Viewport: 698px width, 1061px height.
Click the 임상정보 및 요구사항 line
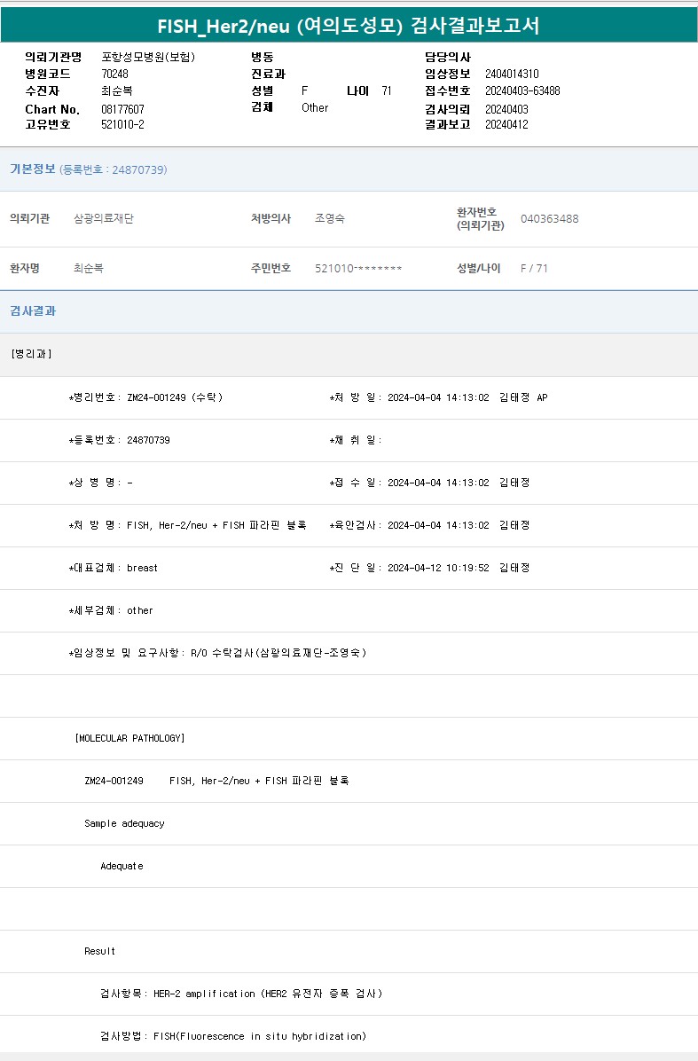point(217,653)
